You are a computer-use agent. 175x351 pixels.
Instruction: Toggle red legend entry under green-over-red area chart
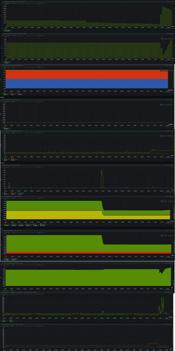[15, 259]
